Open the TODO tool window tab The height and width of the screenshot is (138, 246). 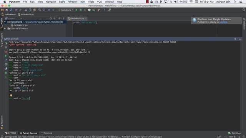tap(11, 133)
